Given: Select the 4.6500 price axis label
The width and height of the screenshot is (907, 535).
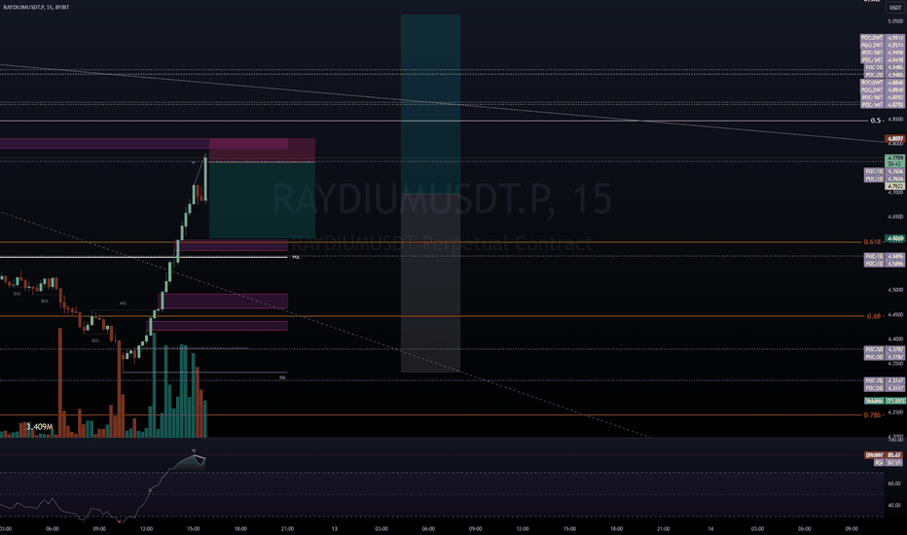Looking at the screenshot, I should pos(895,216).
